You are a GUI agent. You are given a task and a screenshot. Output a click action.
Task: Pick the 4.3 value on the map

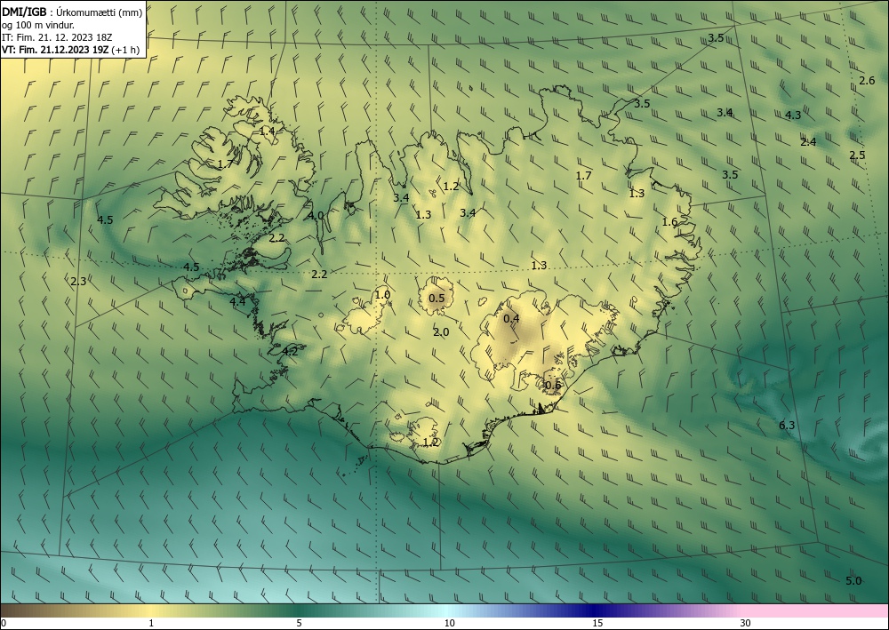pyautogui.click(x=793, y=115)
